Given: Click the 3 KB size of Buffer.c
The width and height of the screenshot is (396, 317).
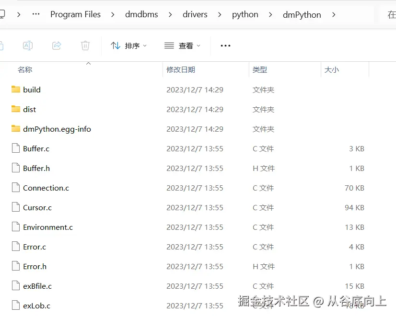Looking at the screenshot, I should [357, 149].
